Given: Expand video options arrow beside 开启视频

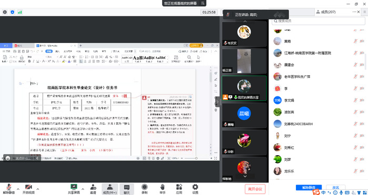Looking at the screenshot, I should click(37, 189).
